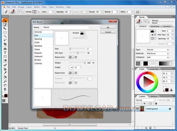Select the Paint Bucket tool
This screenshot has width=177, height=131.
point(5,77)
